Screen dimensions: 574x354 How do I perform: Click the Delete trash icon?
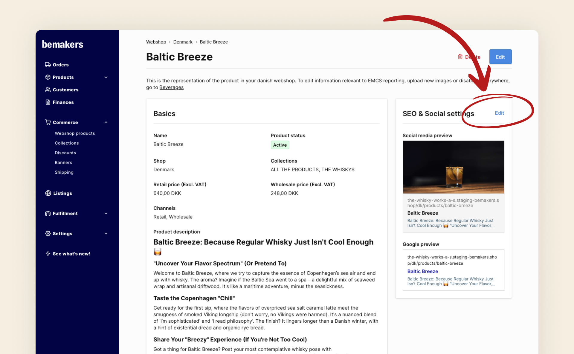click(x=460, y=57)
